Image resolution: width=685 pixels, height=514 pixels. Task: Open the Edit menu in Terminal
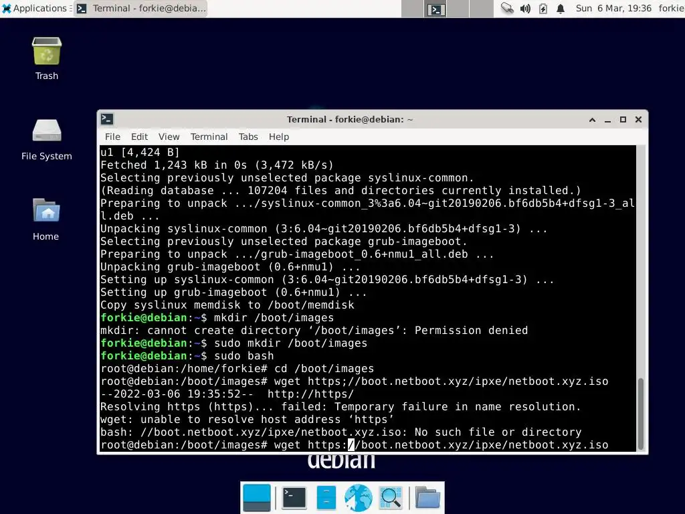pyautogui.click(x=139, y=137)
